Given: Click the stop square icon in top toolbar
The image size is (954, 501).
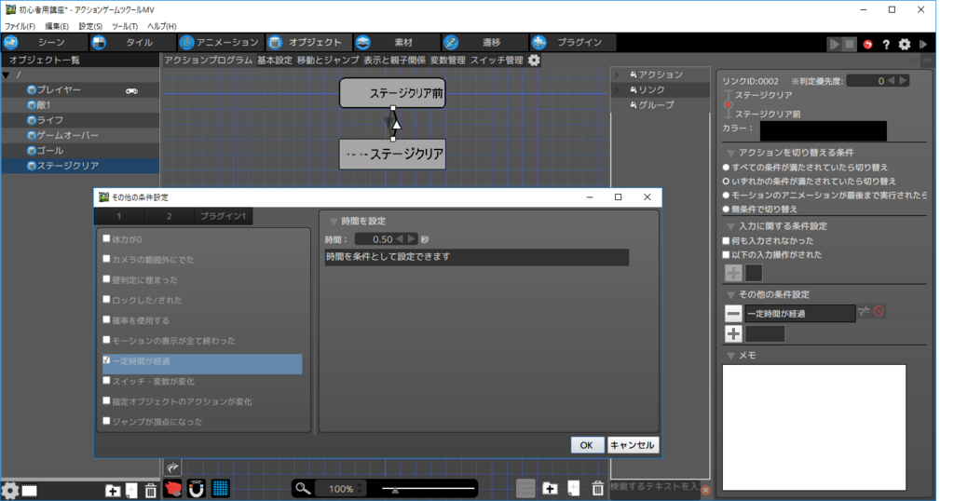Looking at the screenshot, I should coord(850,44).
